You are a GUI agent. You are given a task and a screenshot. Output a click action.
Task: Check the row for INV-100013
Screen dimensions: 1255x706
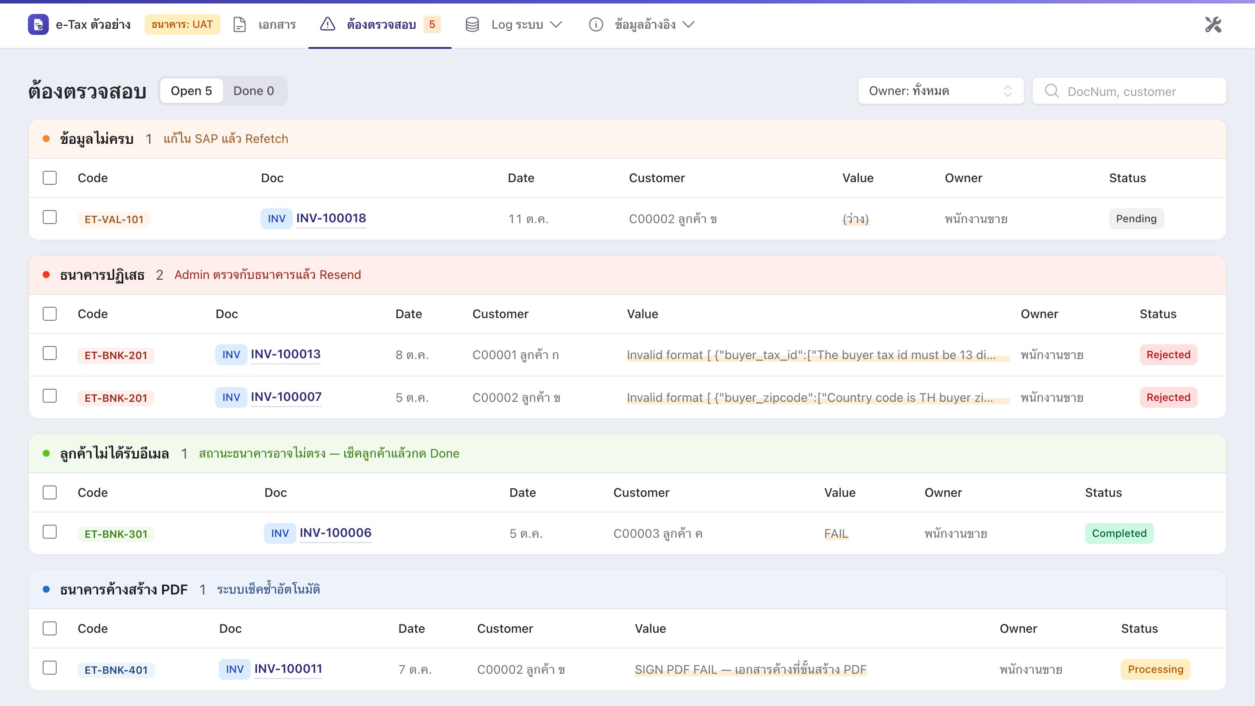click(x=50, y=353)
